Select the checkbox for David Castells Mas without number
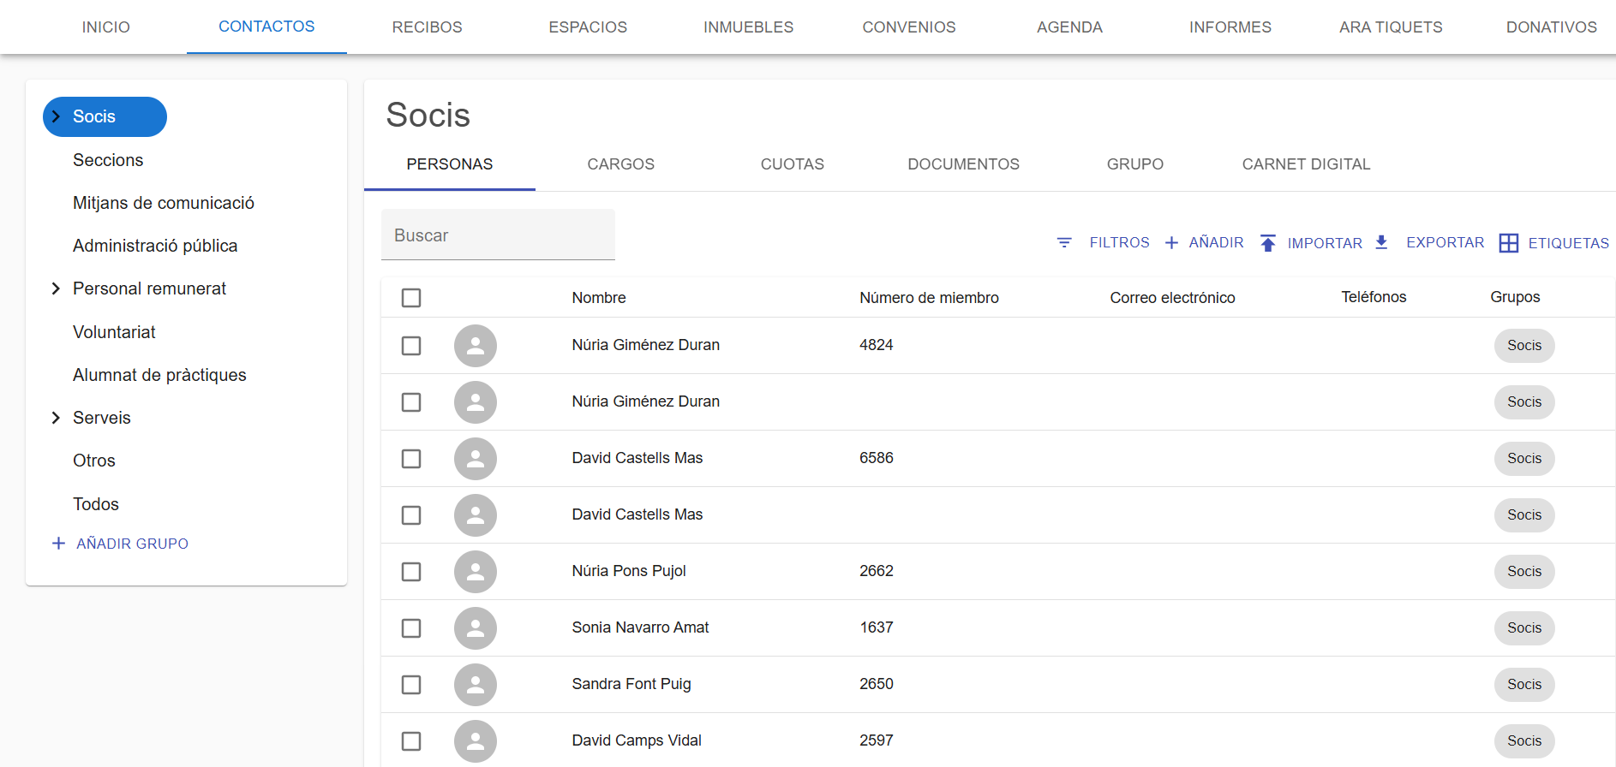 click(x=411, y=515)
